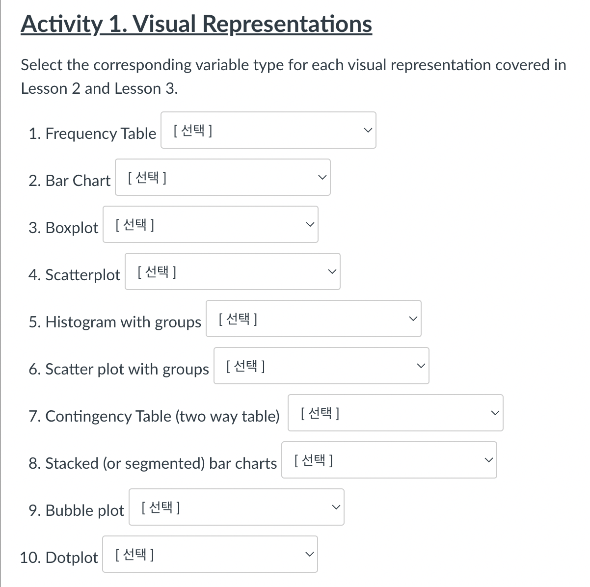Open the Scatter plot with groups dropdown
Viewport: 590px width, 587px height.
click(321, 366)
